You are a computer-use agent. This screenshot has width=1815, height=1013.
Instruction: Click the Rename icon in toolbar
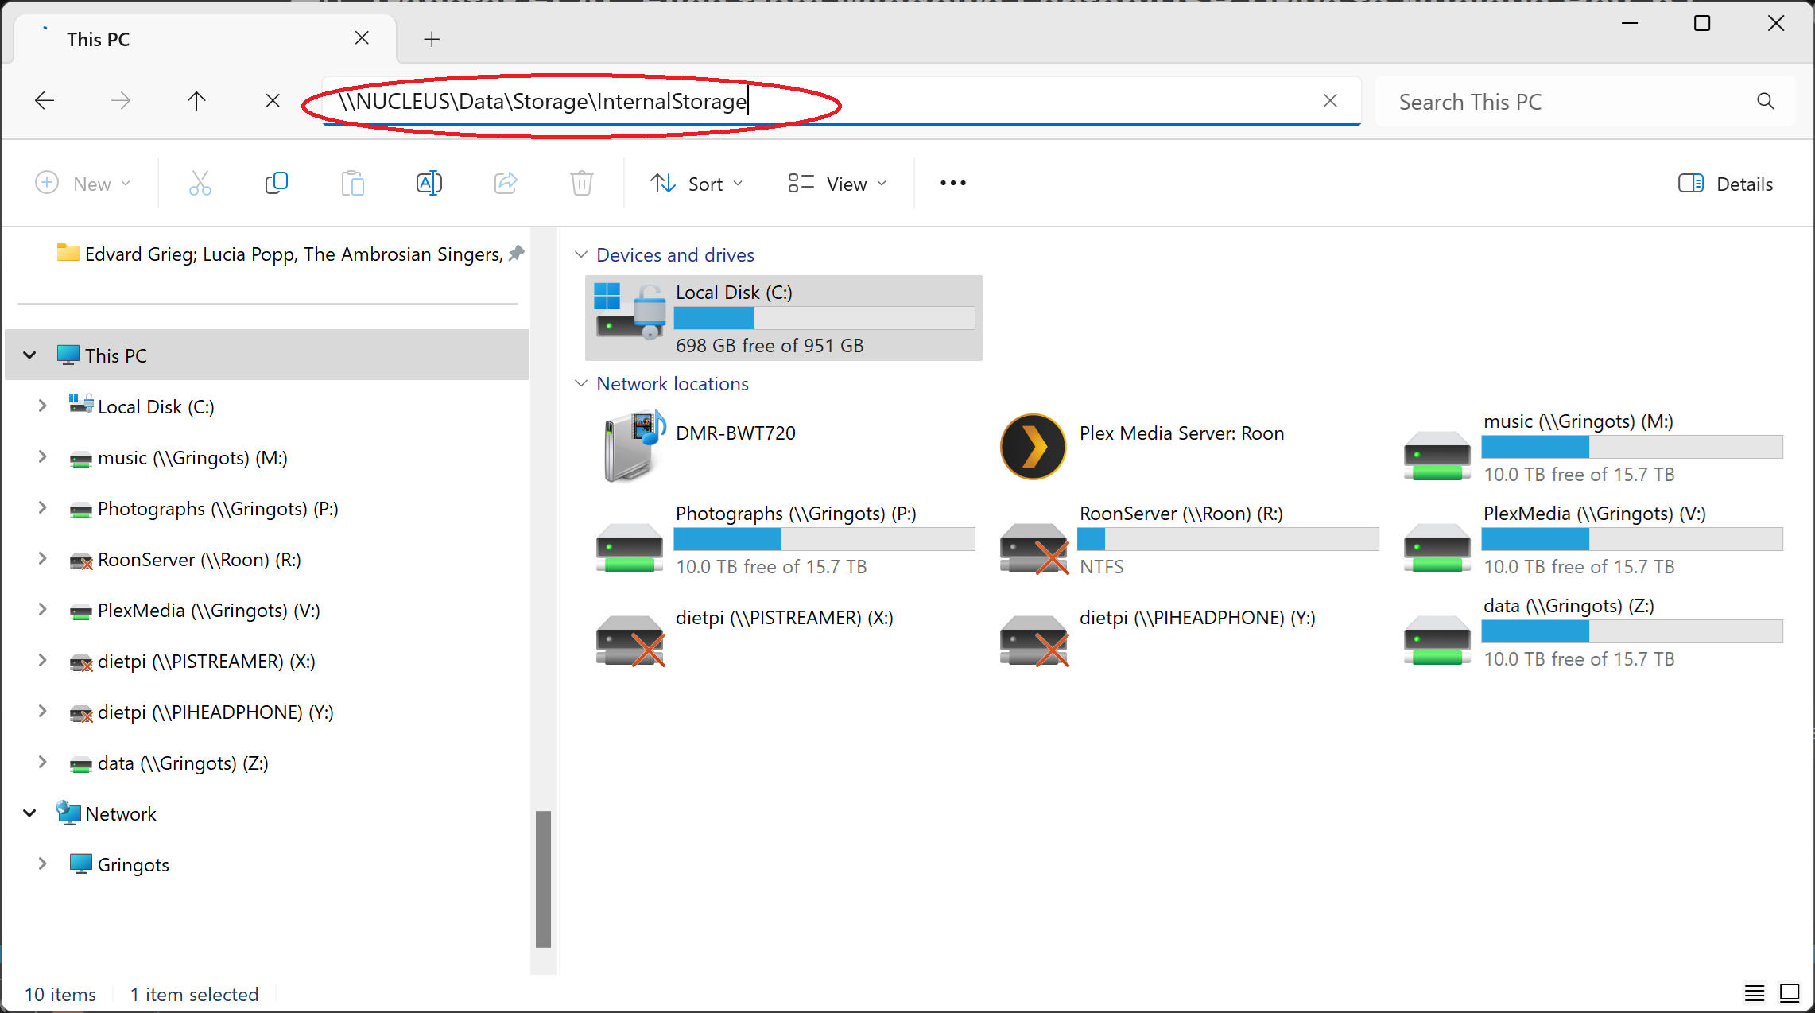pyautogui.click(x=429, y=184)
